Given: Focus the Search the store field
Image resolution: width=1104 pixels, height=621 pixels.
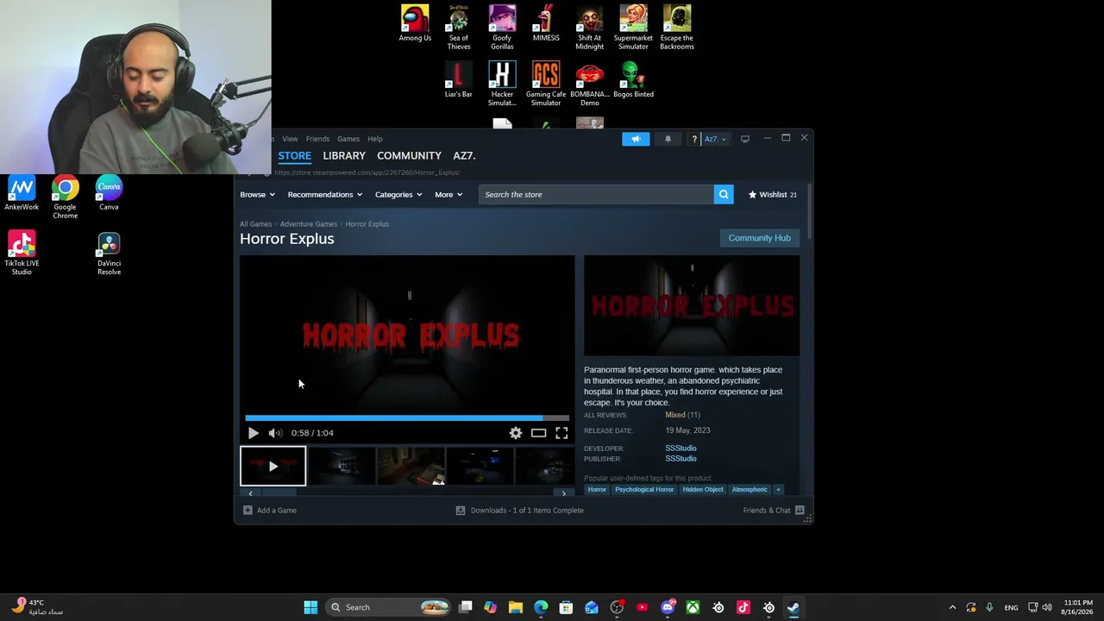Looking at the screenshot, I should coord(596,195).
